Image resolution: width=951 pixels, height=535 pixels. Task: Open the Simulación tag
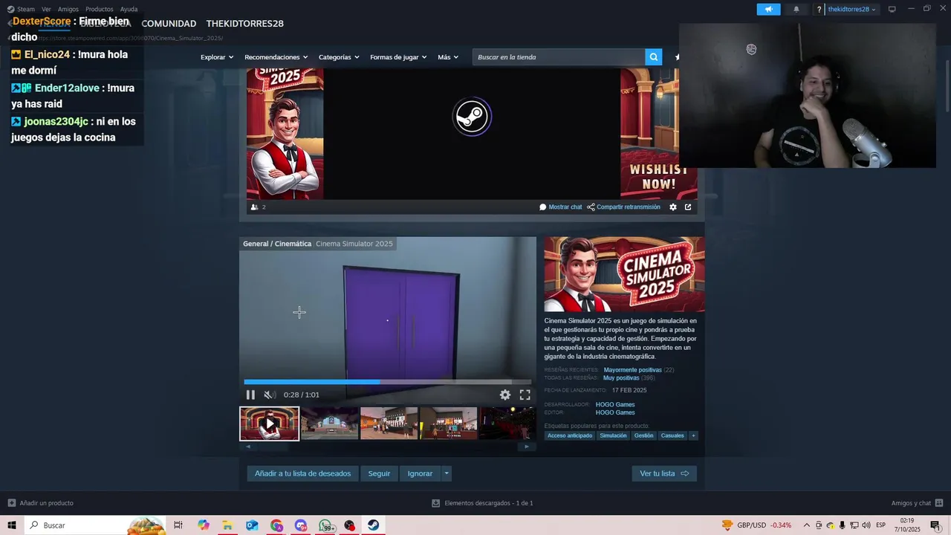coord(613,435)
